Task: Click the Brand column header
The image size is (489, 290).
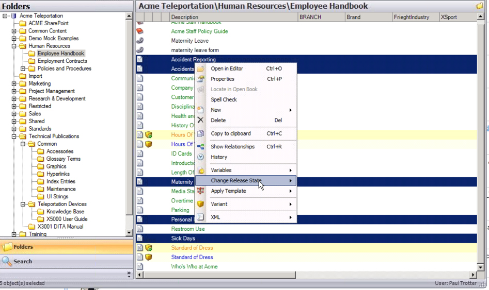Action: tap(369, 17)
